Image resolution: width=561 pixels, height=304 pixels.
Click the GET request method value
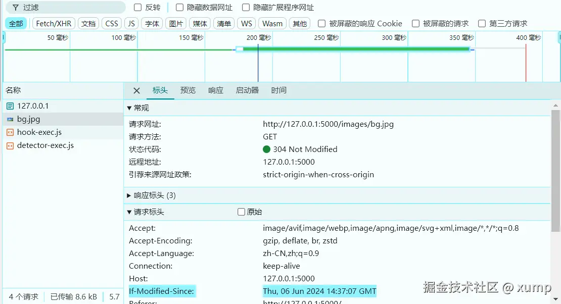(270, 137)
